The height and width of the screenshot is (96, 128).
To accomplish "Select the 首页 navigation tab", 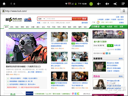I will coord(6,27).
